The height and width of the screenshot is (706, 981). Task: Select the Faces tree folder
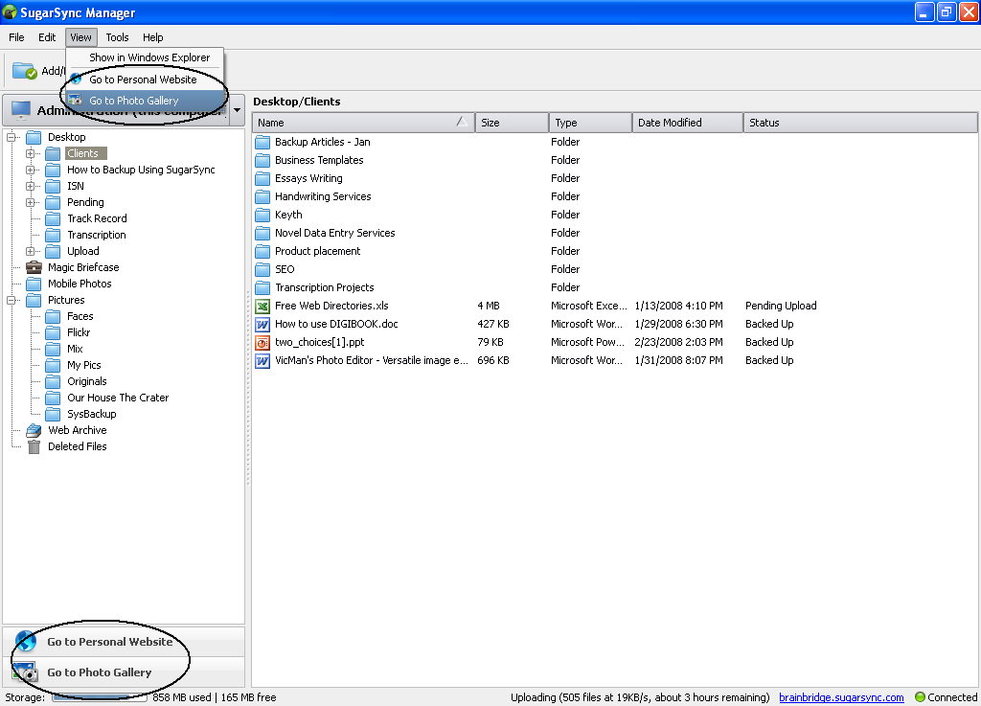pyautogui.click(x=80, y=316)
